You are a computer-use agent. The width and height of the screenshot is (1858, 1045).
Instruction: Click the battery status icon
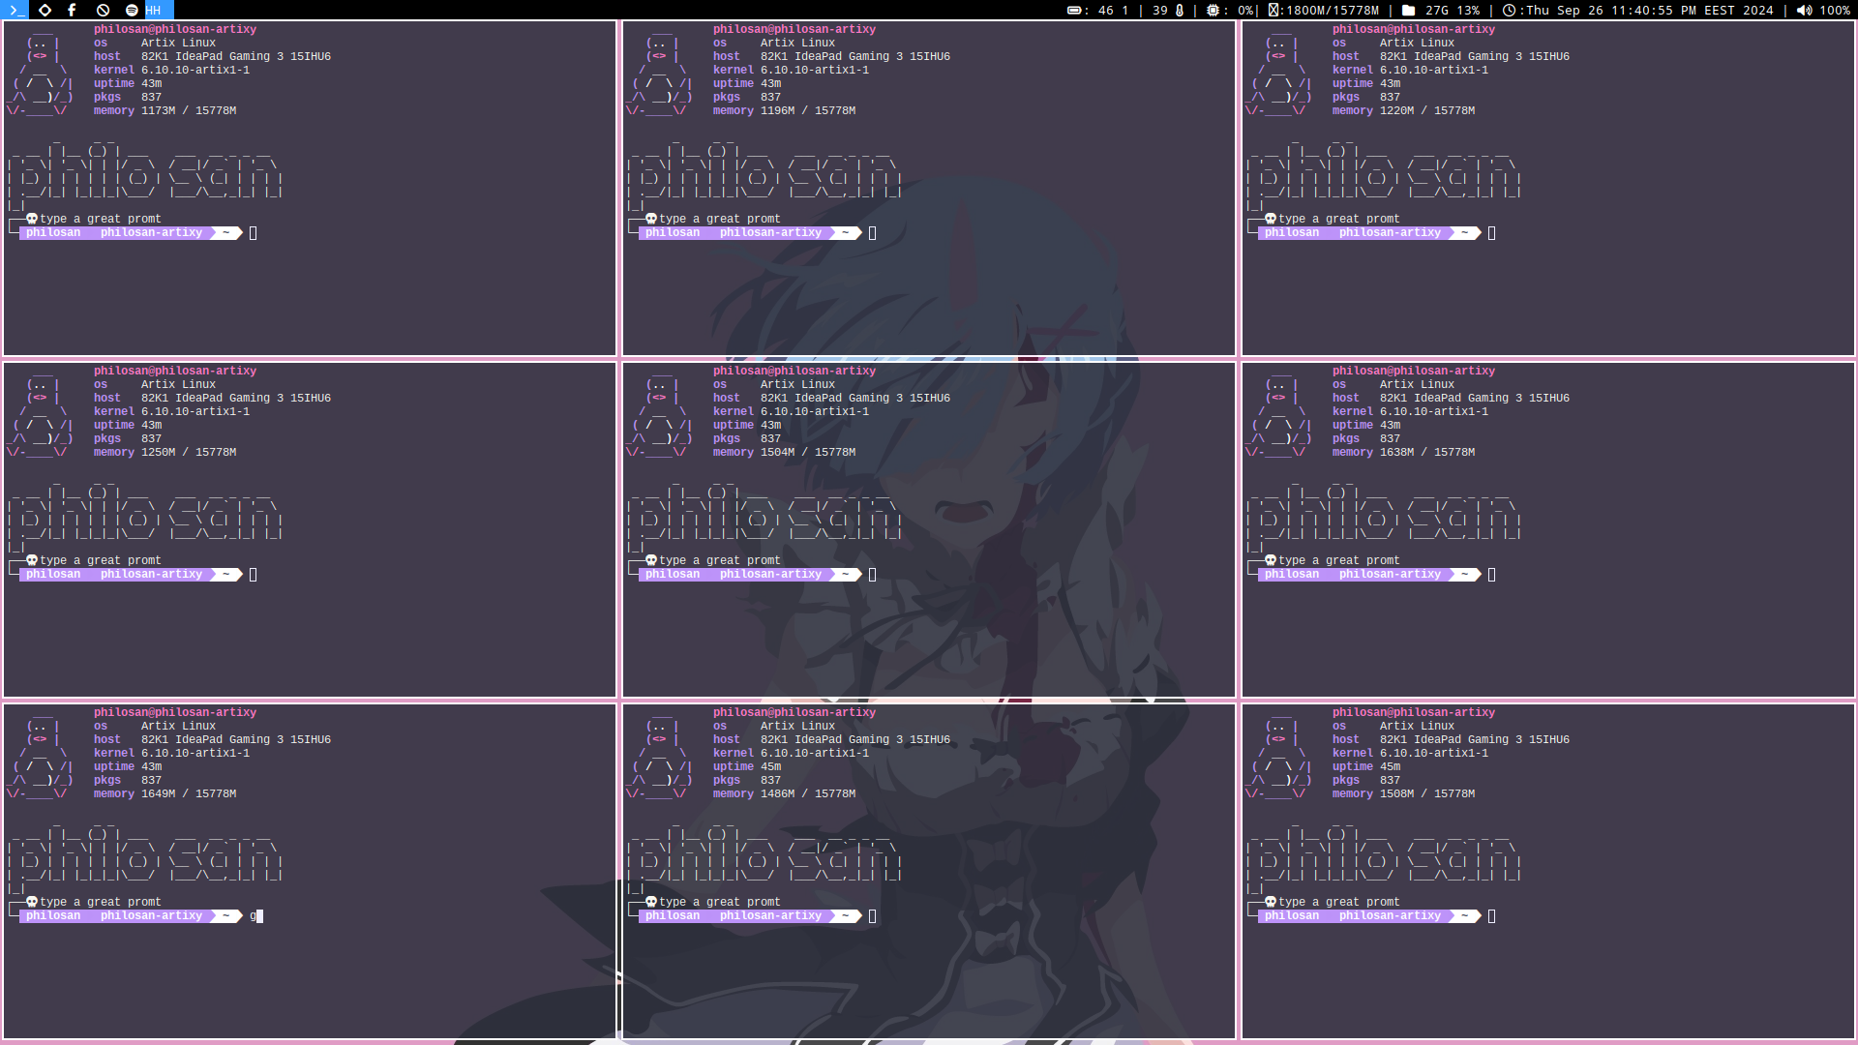pos(1073,10)
